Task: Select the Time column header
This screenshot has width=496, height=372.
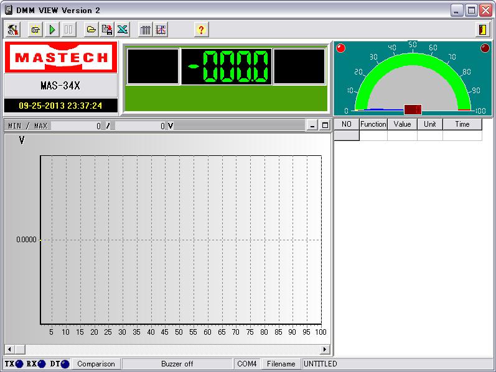Action: pyautogui.click(x=462, y=124)
